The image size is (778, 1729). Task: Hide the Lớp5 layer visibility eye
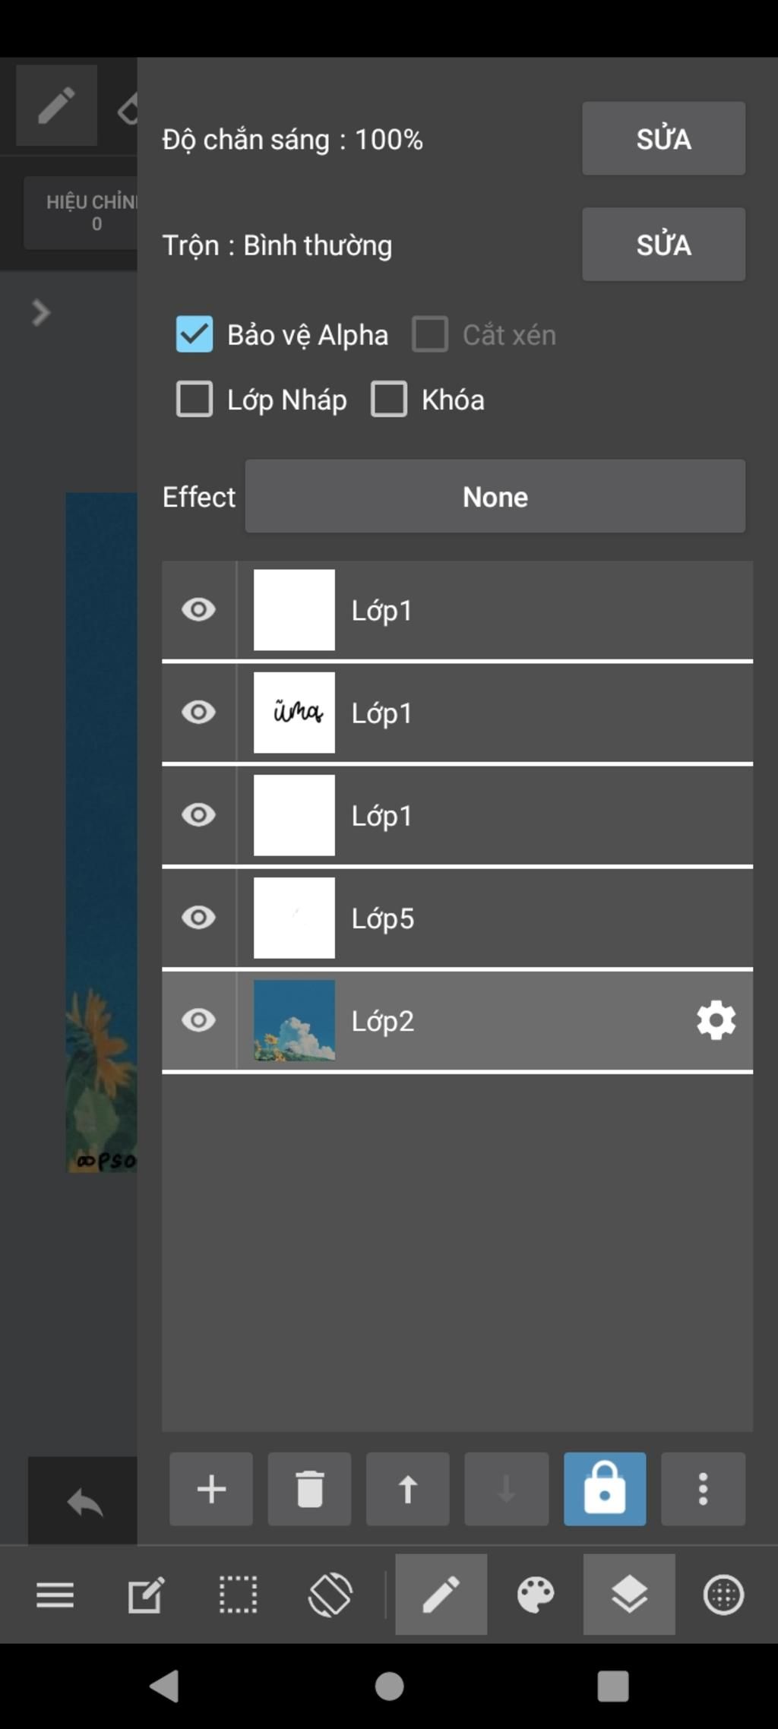tap(198, 918)
